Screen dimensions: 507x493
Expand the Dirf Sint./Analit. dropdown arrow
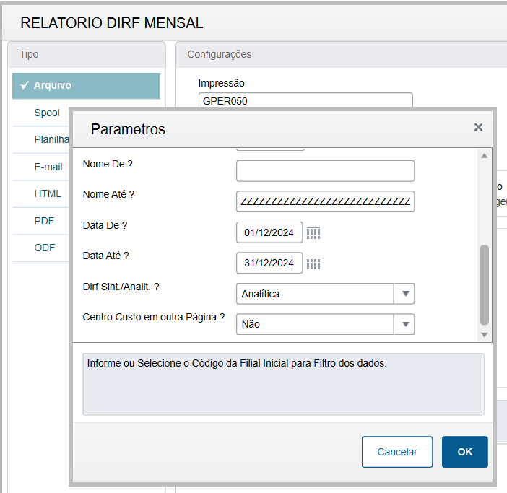(x=405, y=294)
